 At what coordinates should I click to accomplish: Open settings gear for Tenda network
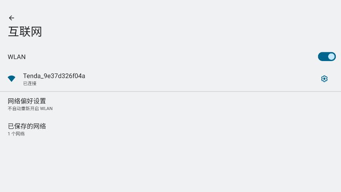pos(324,79)
